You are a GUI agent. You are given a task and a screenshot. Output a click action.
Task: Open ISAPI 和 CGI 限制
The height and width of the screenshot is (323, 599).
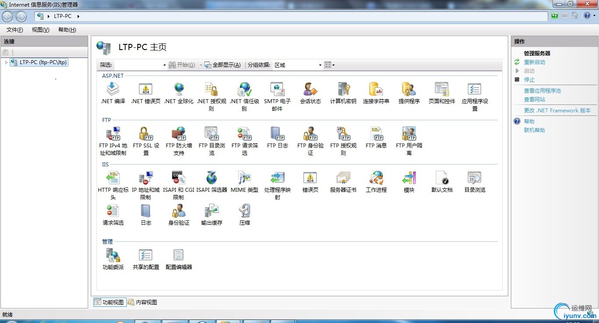click(x=178, y=186)
